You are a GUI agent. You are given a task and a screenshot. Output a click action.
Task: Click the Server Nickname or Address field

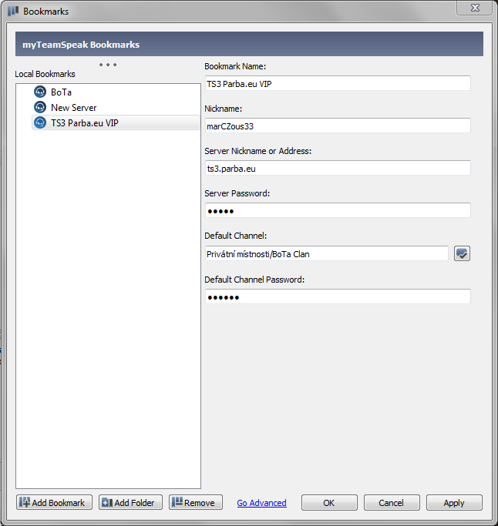(x=338, y=168)
